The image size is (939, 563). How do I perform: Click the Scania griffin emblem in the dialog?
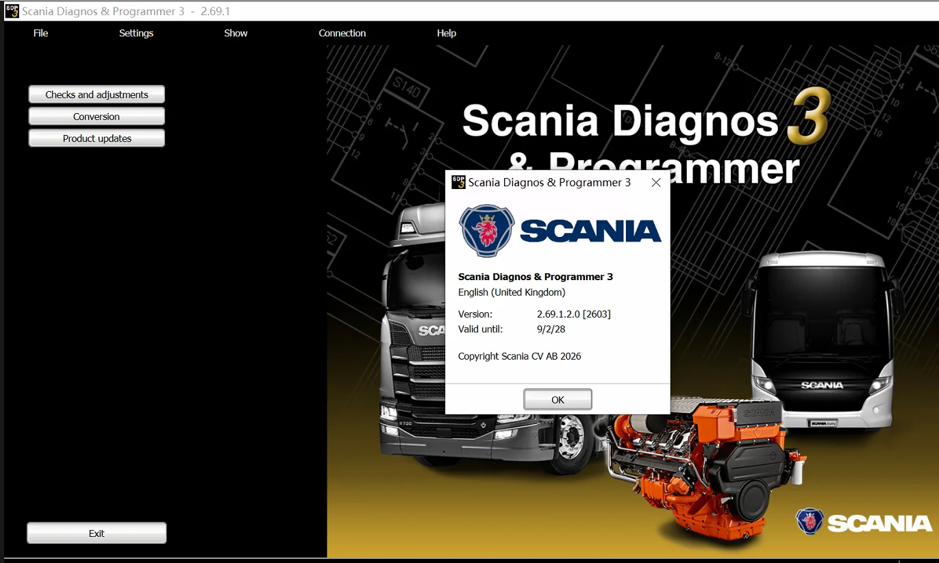click(487, 231)
